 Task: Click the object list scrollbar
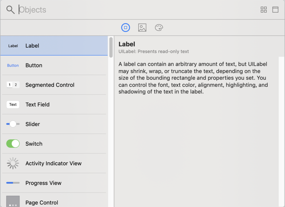click(111, 47)
